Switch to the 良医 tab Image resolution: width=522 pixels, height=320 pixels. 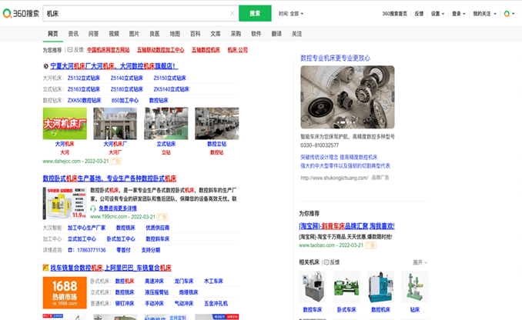coord(155,34)
